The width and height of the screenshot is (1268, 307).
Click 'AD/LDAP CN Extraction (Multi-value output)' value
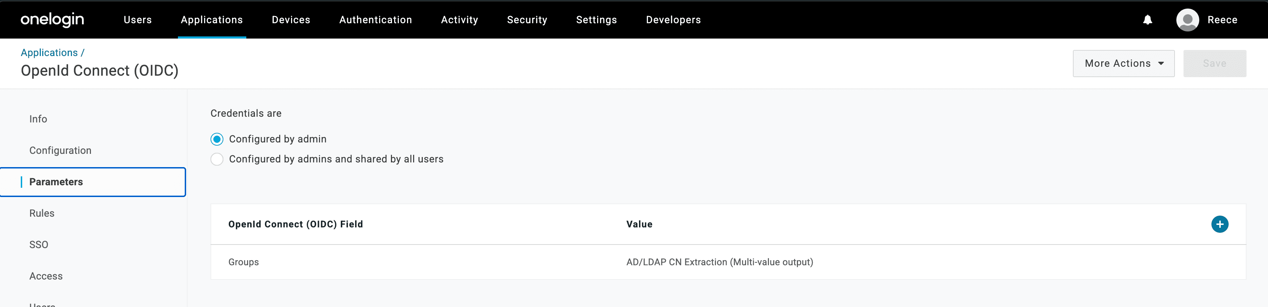[x=719, y=262]
